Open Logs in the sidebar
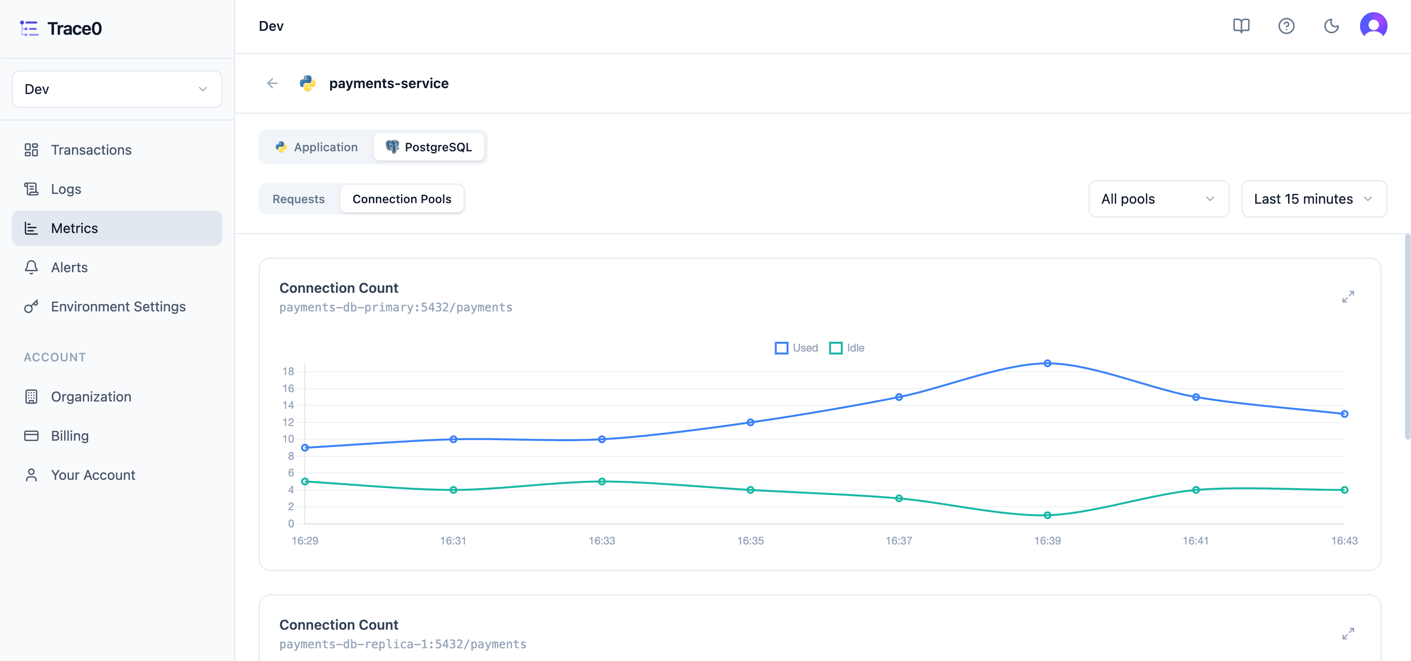 (x=117, y=189)
